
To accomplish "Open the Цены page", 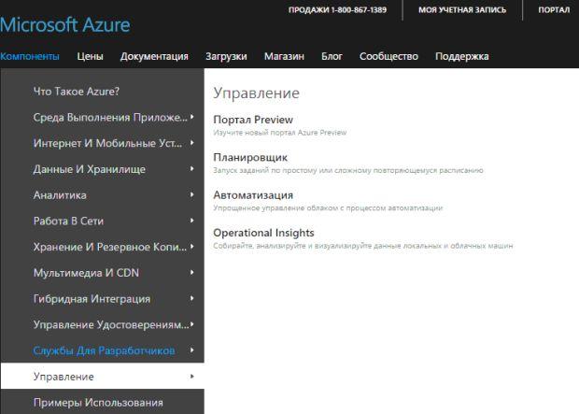I will (x=90, y=56).
